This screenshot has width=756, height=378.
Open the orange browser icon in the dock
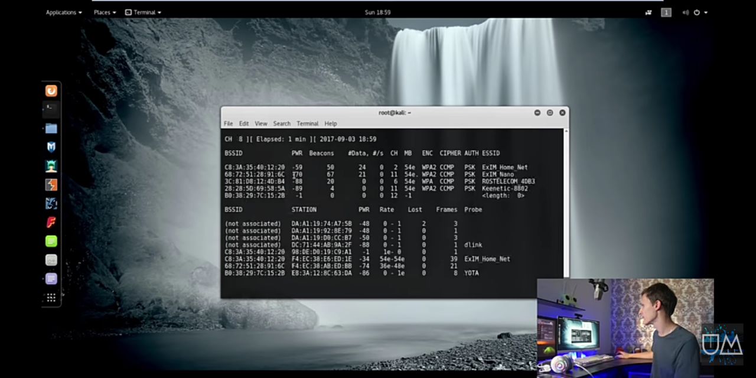click(x=51, y=91)
